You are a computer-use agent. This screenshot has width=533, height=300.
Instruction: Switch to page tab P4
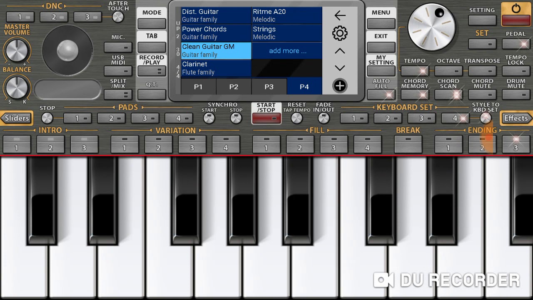304,87
